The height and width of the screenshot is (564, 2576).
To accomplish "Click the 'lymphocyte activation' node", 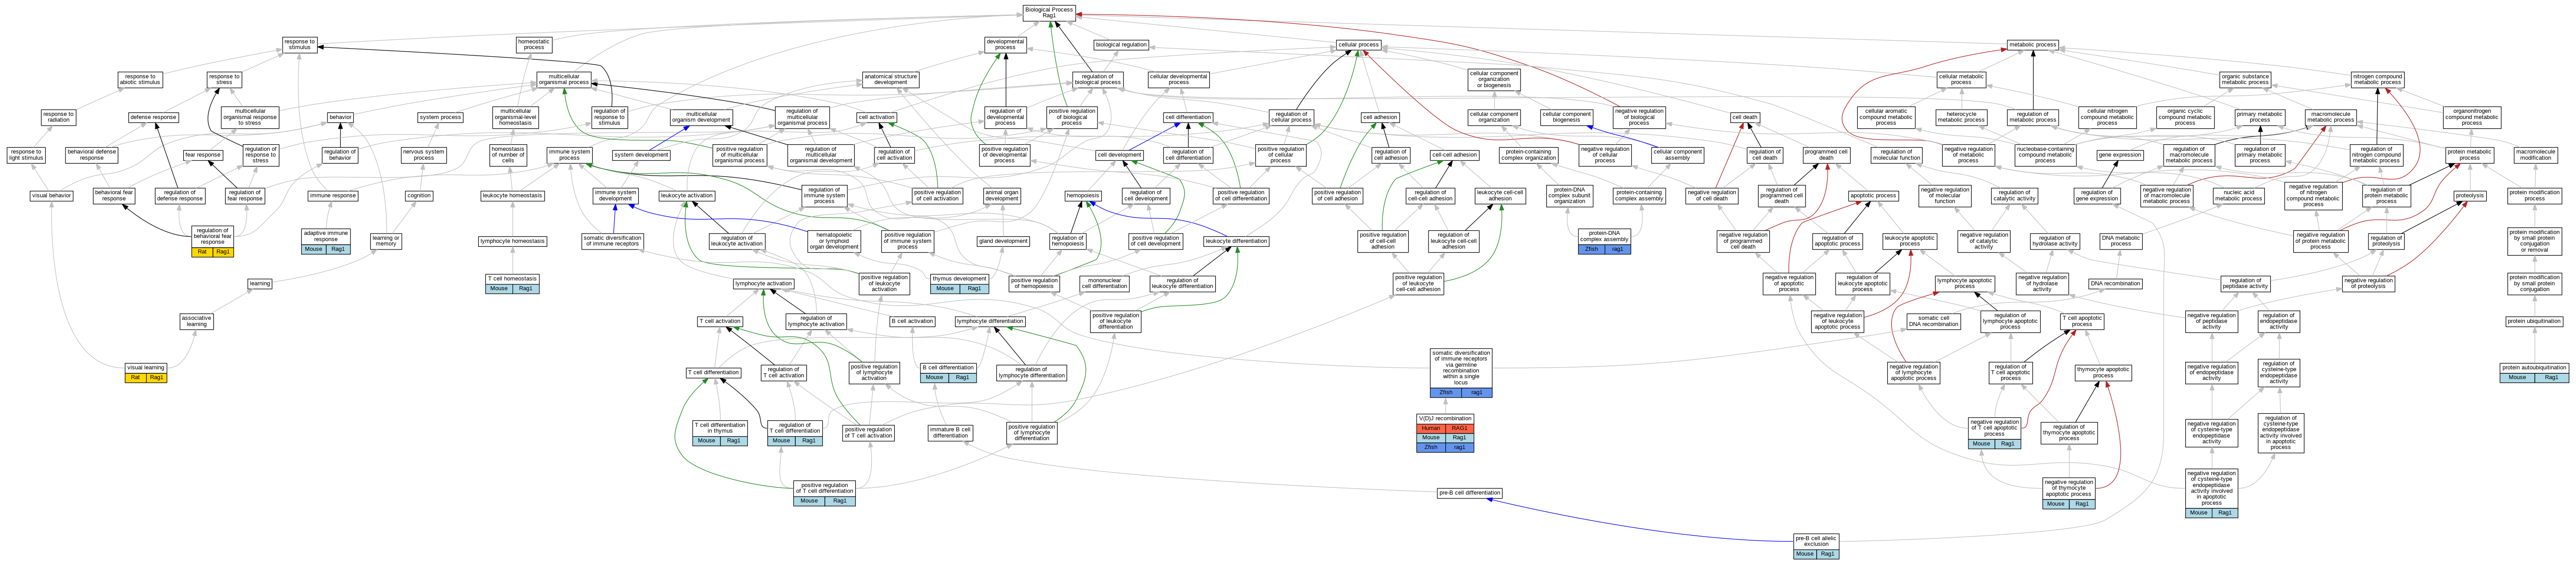I will point(764,284).
